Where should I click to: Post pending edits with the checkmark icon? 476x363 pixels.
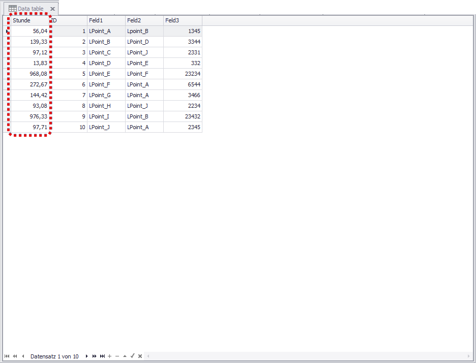point(132,356)
